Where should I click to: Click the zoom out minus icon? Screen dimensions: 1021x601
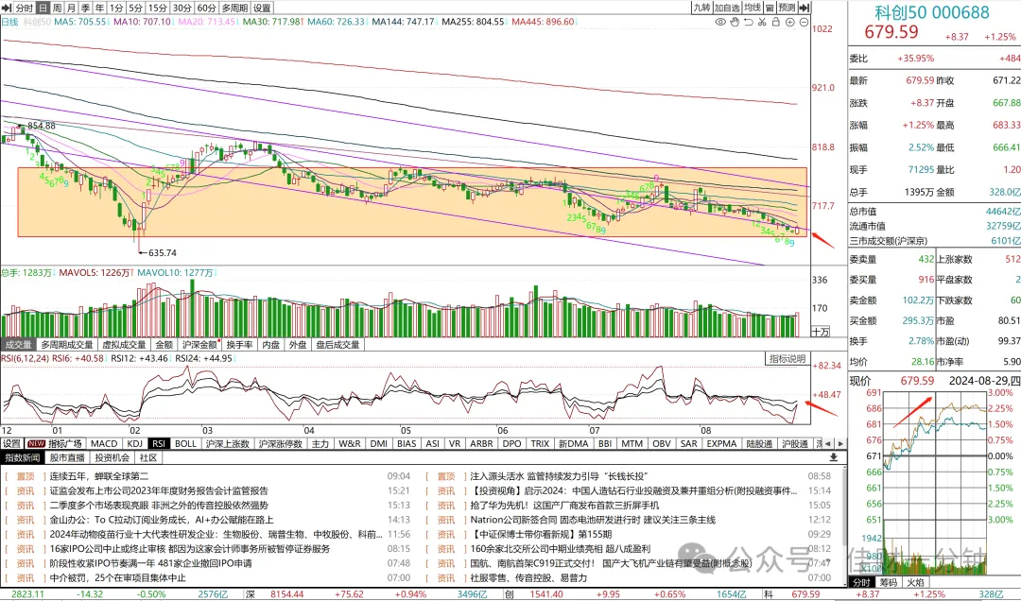coord(804,22)
